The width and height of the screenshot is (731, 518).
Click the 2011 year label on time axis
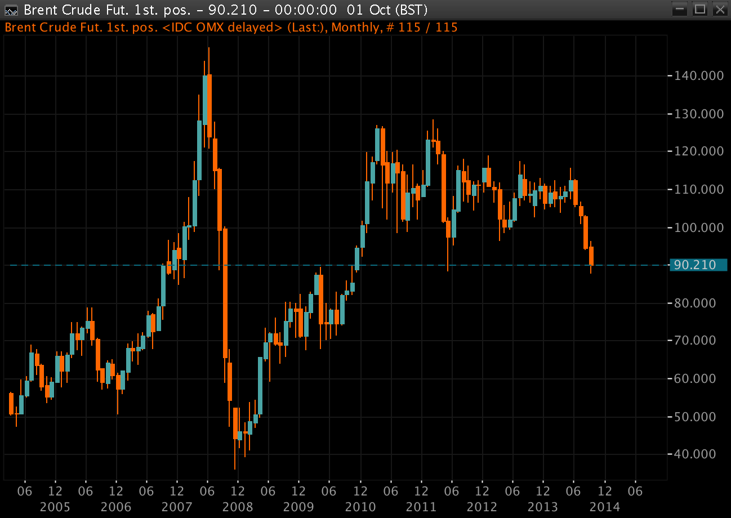click(420, 507)
